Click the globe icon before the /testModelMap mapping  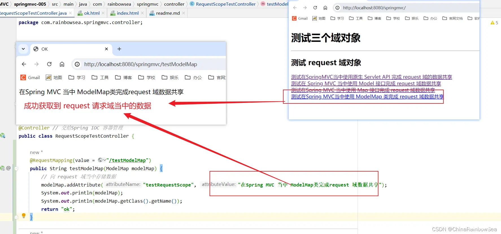pyautogui.click(x=100, y=160)
